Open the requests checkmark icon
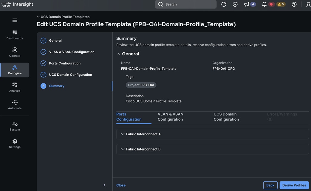Viewport: 311px width, 191px height. [235, 4]
